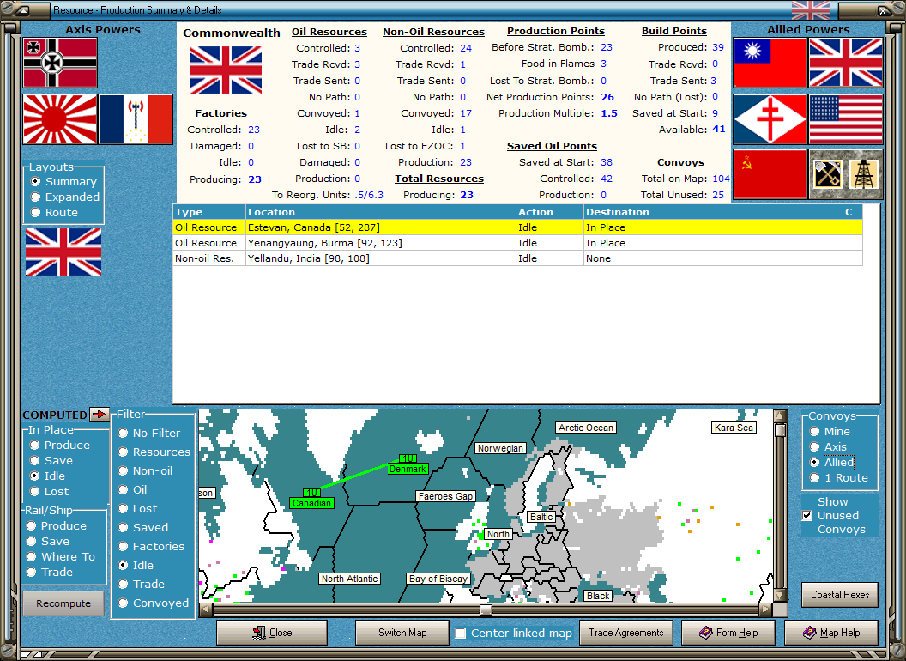This screenshot has width=906, height=661.
Task: Choose In Place Save option
Action: [51, 461]
